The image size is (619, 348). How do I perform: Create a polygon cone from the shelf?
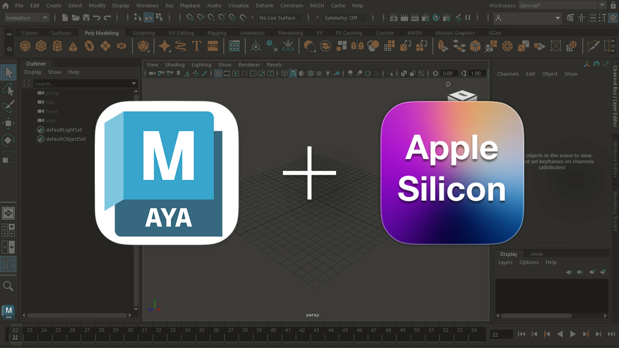73,46
